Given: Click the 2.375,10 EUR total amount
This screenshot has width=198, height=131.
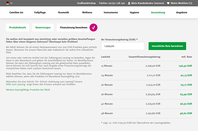Looking at the screenshot, I should click(x=153, y=85).
